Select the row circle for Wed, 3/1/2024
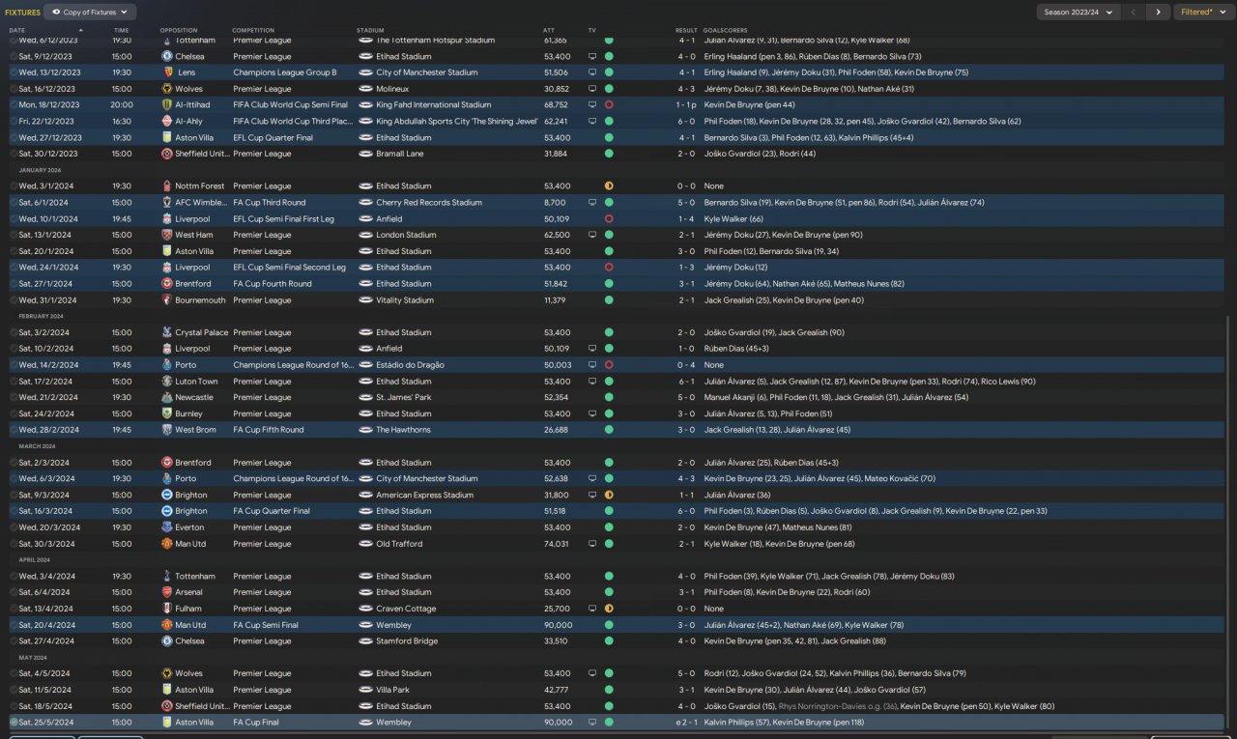This screenshot has height=739, width=1237. [14, 186]
